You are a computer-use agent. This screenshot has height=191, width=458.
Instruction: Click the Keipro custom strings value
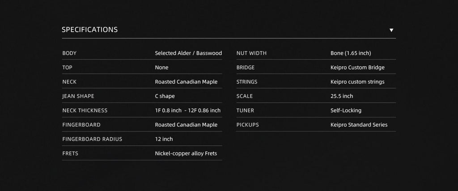pyautogui.click(x=357, y=82)
